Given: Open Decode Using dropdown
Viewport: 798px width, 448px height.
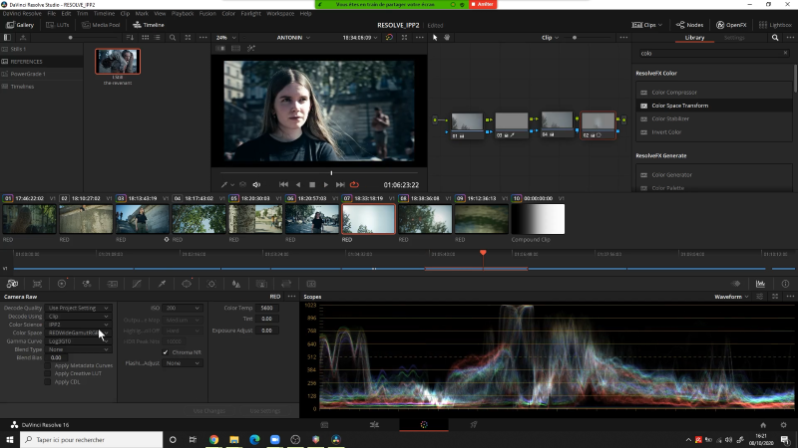Looking at the screenshot, I should [78, 316].
